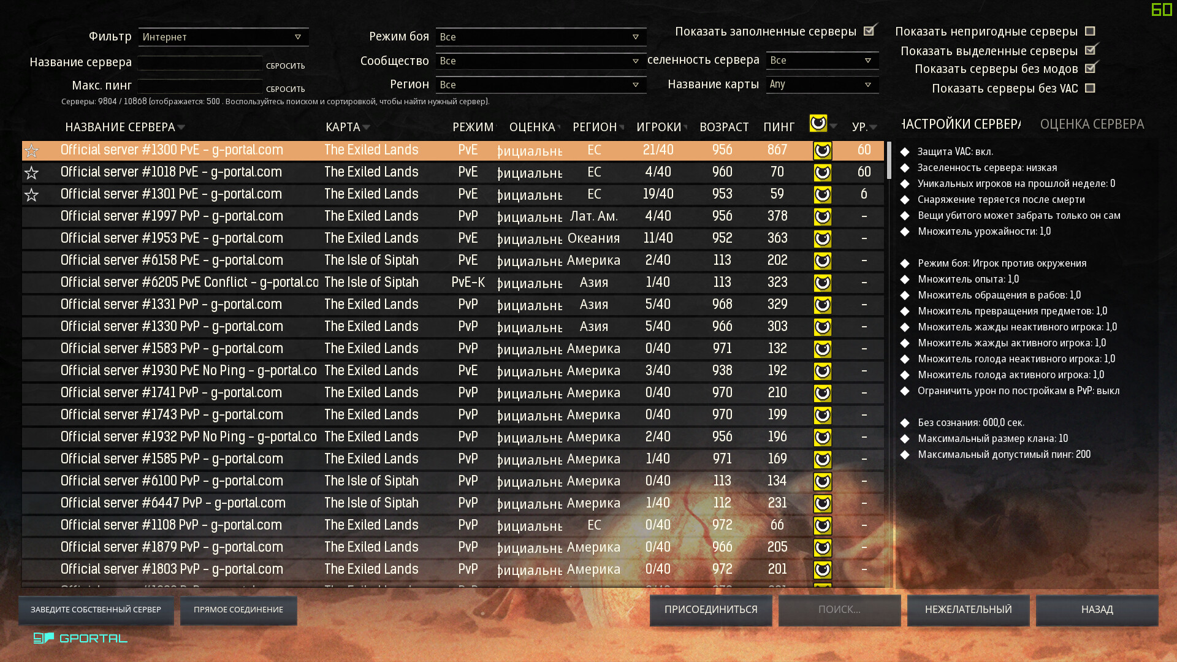Click the BattlEye icon on server #1879 row
The height and width of the screenshot is (662, 1177).
pos(823,548)
